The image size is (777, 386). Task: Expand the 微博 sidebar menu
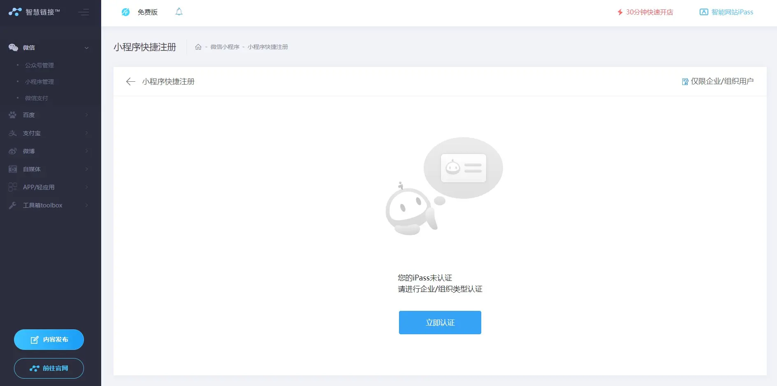(x=49, y=151)
